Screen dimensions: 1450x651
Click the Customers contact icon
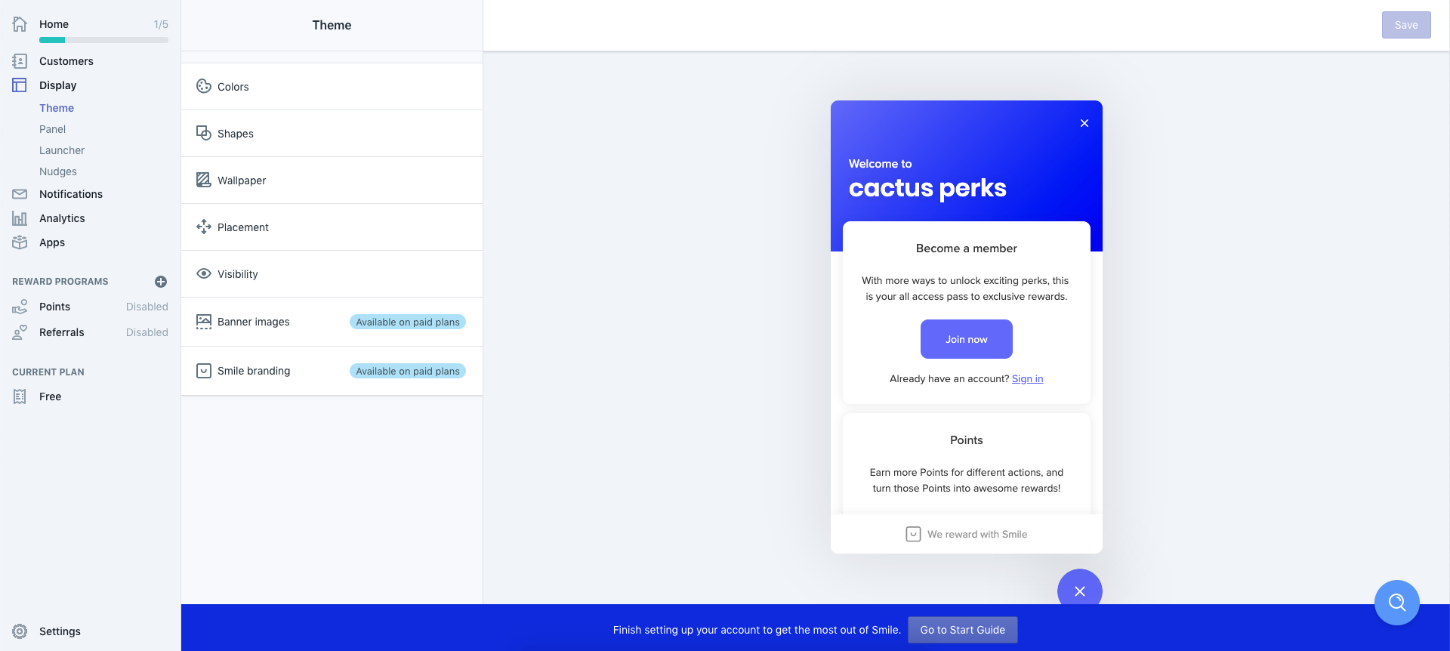tap(20, 61)
